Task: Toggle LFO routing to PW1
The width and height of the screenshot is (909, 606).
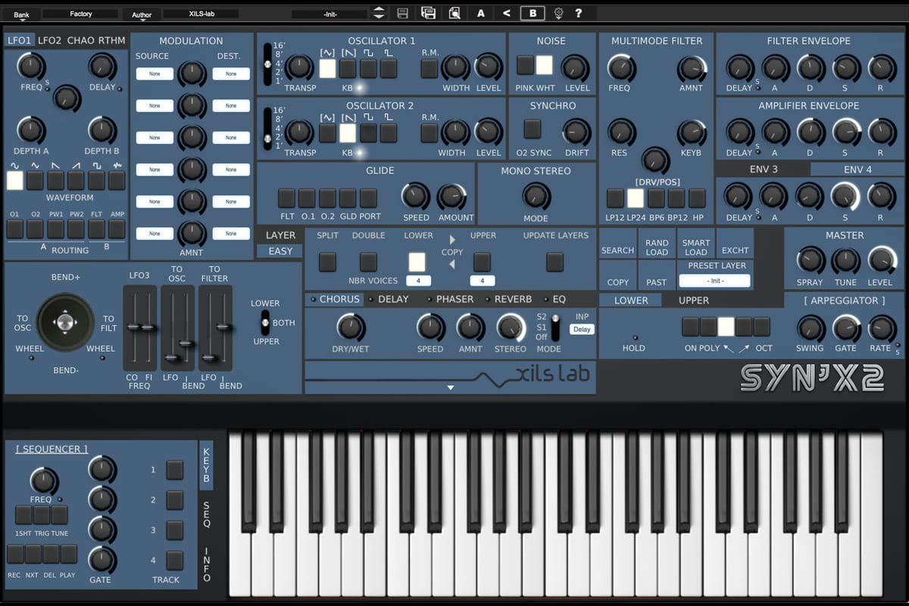Action: (x=56, y=230)
